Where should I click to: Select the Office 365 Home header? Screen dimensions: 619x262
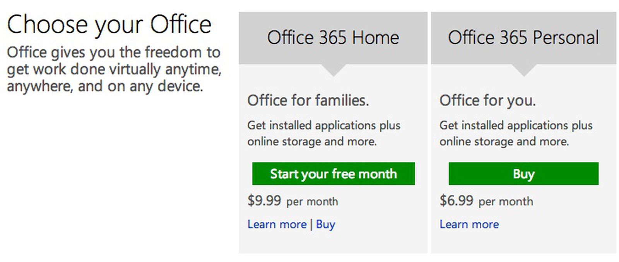(333, 37)
